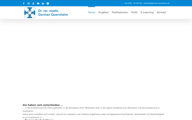Click the kontakt@german-quernheim.de email link
The height and width of the screenshot is (120, 192).
[156, 3]
